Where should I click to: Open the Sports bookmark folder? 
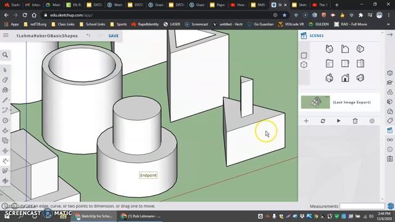(118, 24)
